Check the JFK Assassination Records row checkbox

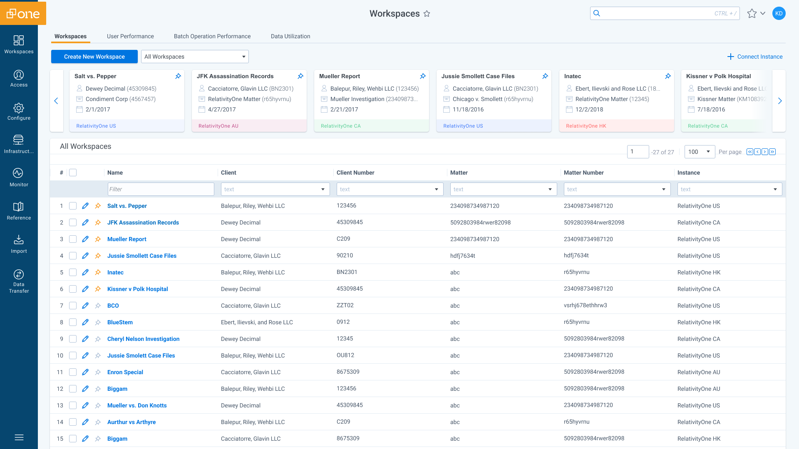point(73,222)
